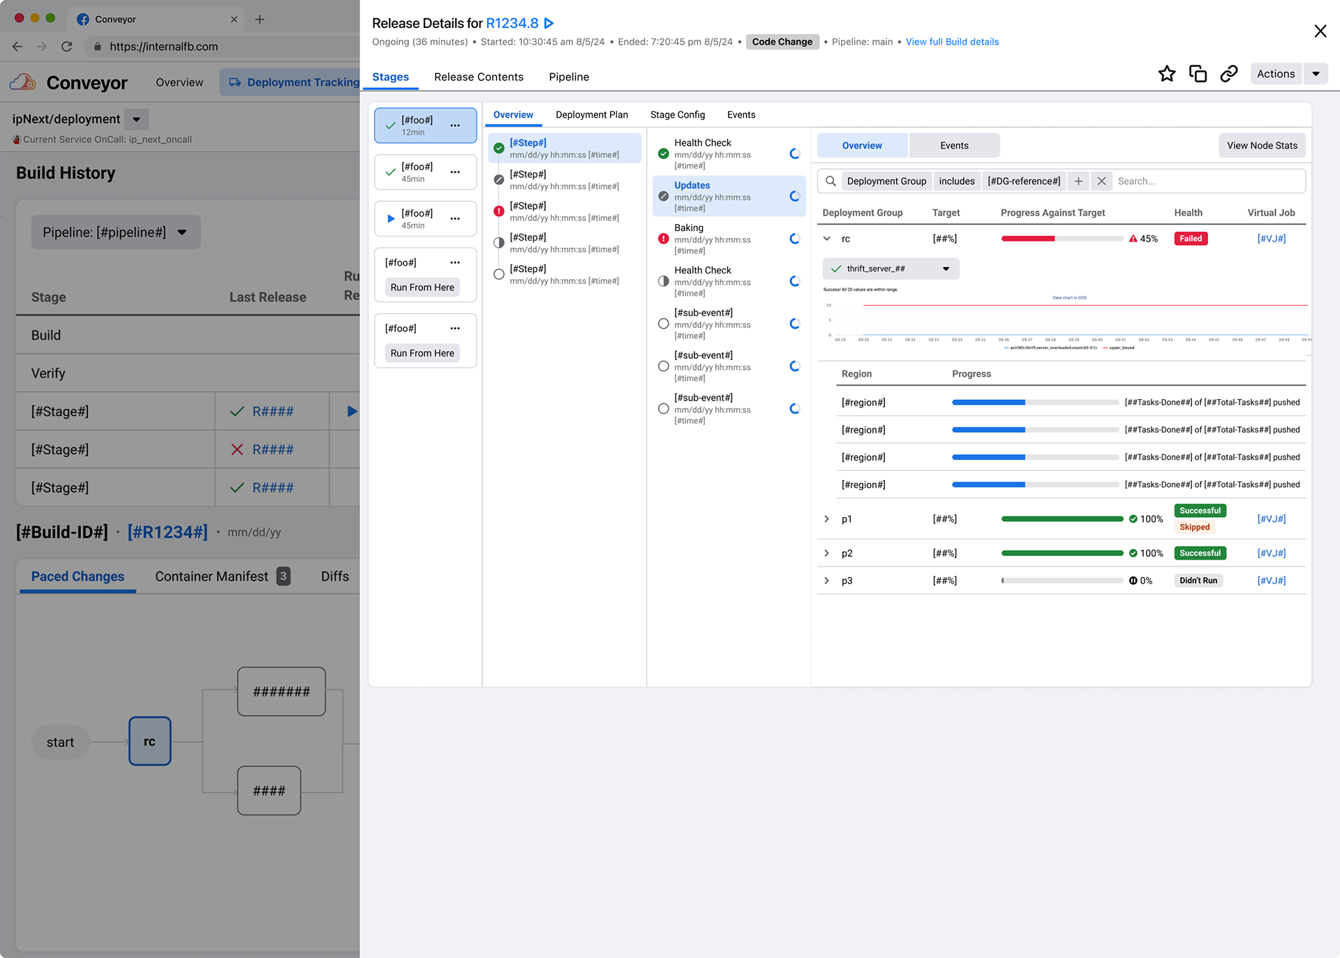Open the Pipeline tab

click(x=569, y=77)
